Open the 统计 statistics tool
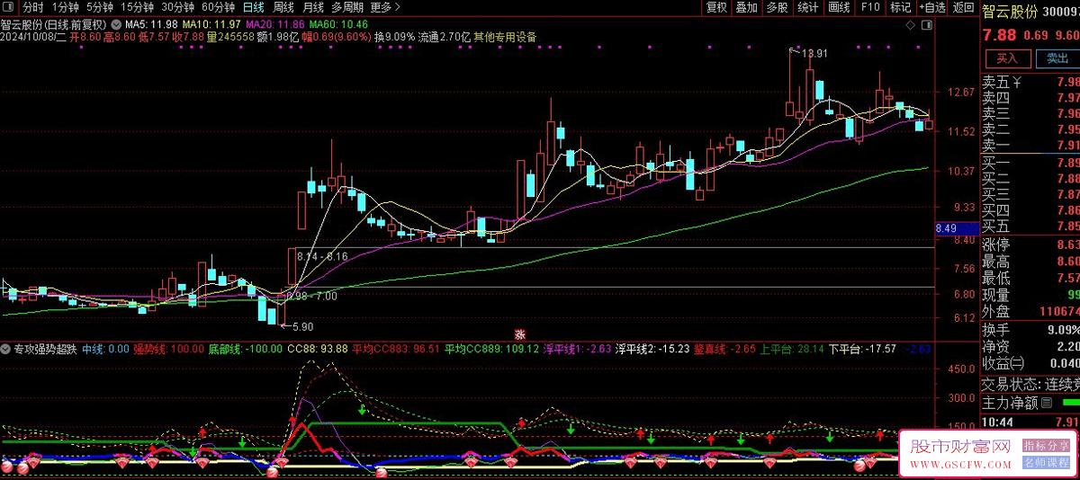The height and width of the screenshot is (480, 1080). click(808, 7)
